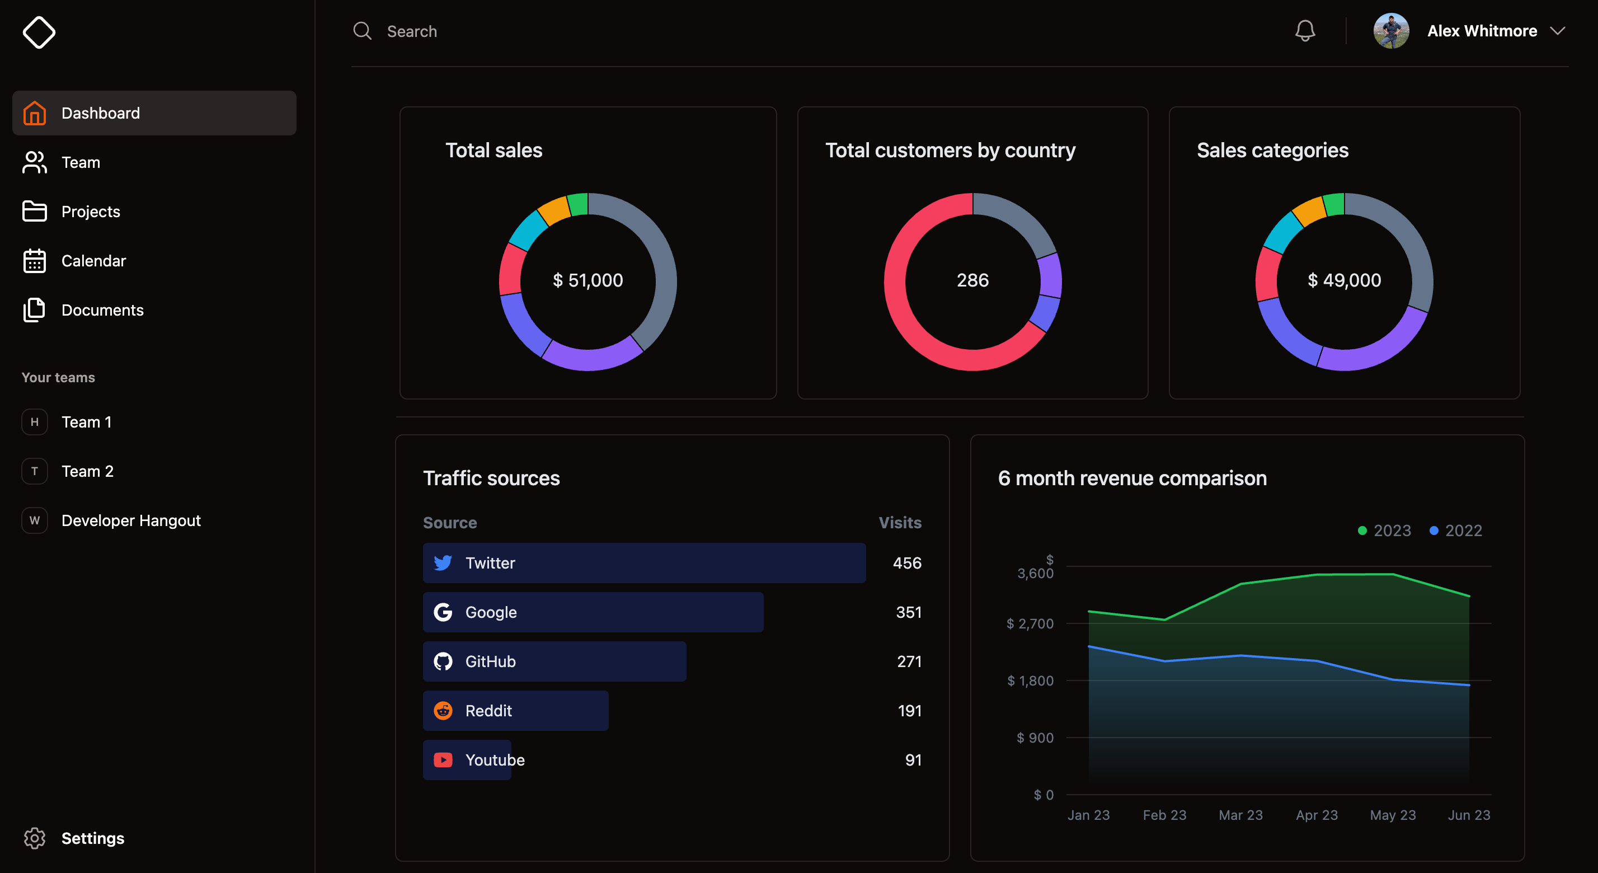Click the Documents sidebar icon
Screen dimensions: 1598x873
coord(34,309)
